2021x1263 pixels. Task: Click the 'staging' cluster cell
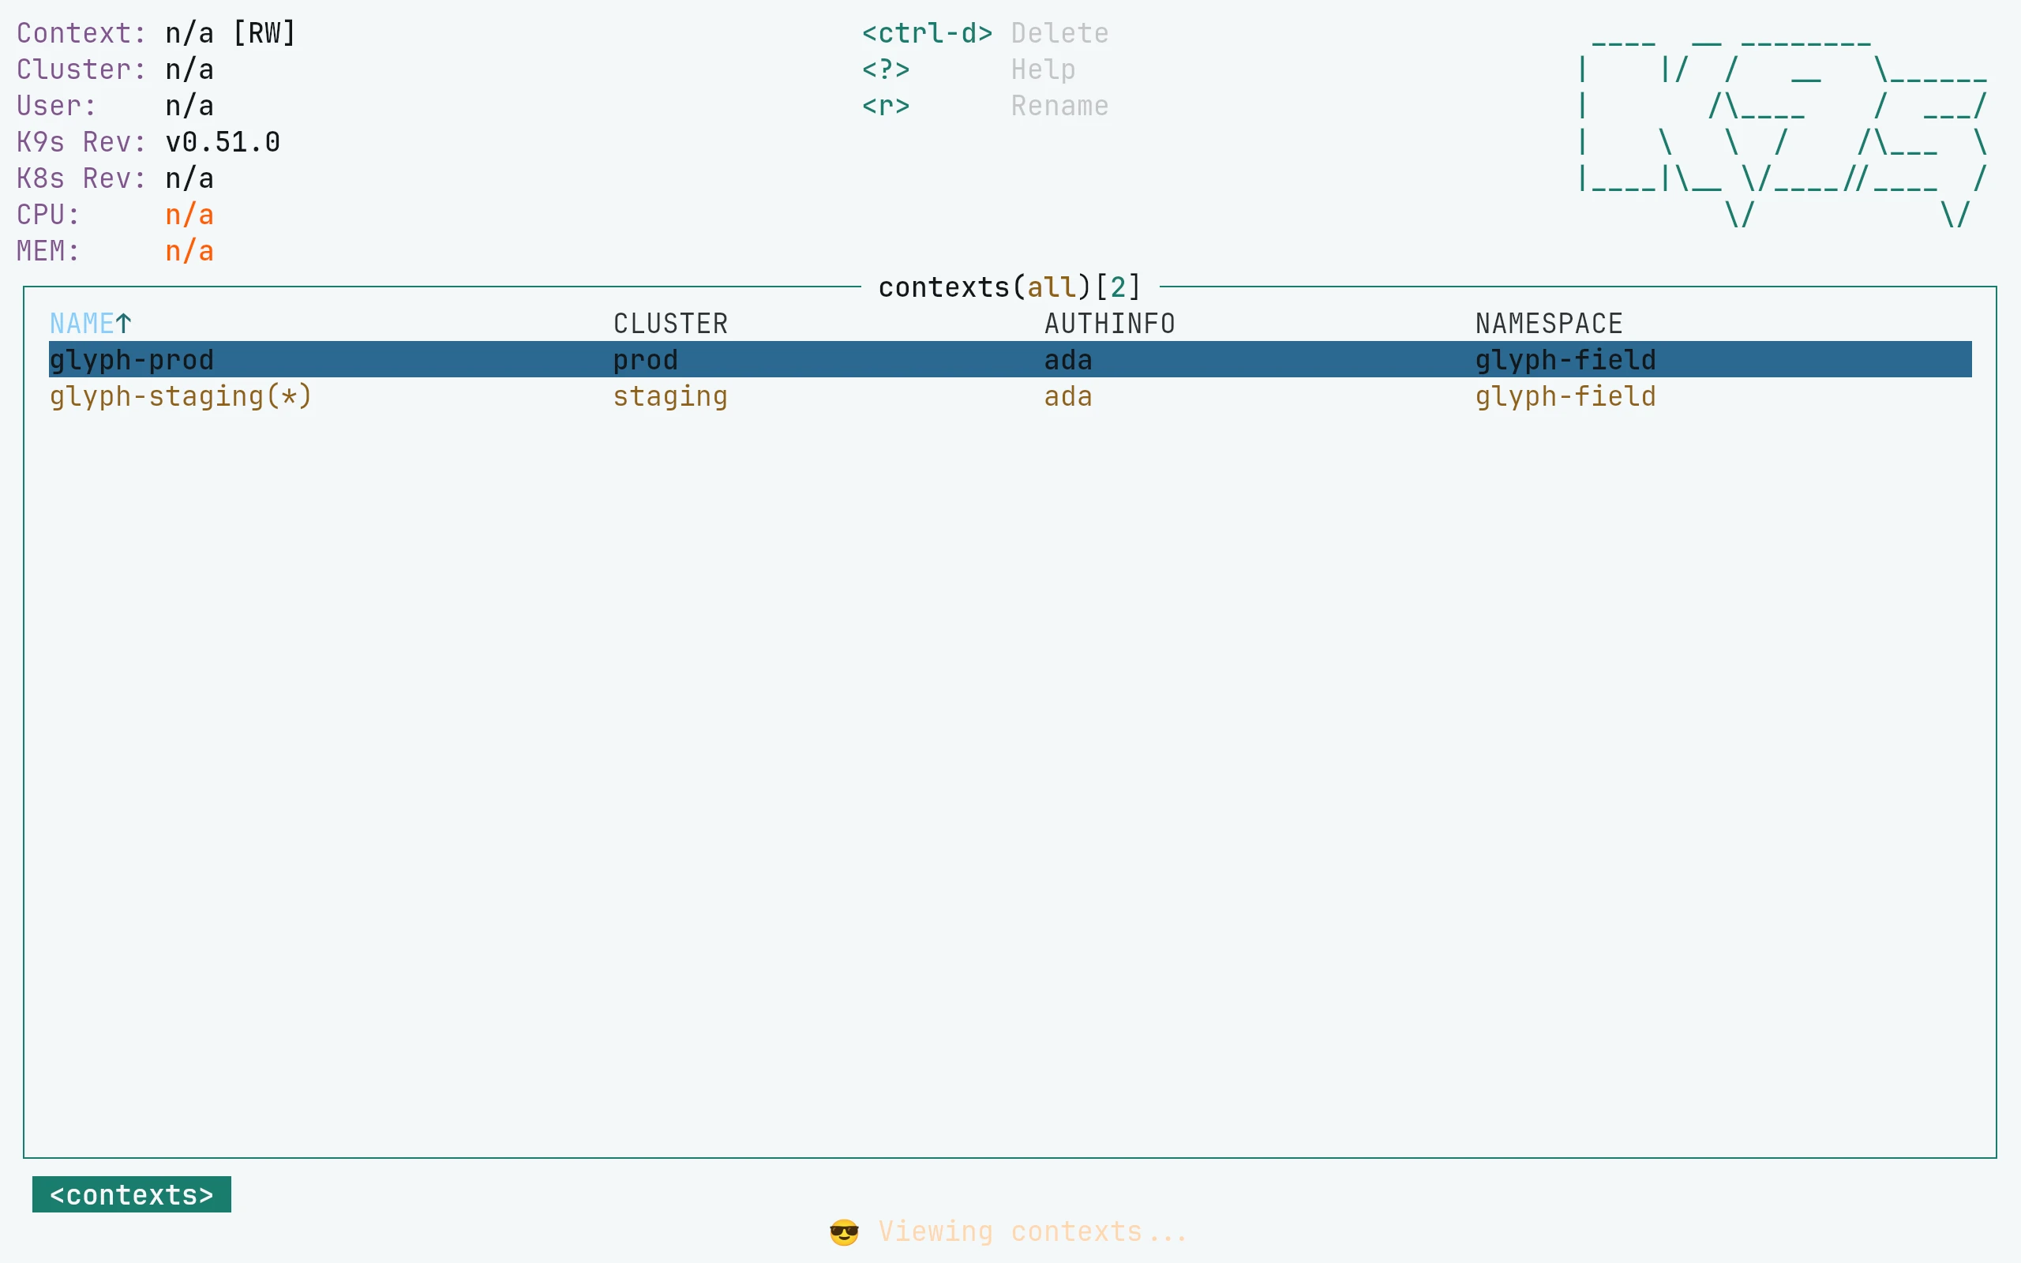click(x=670, y=396)
